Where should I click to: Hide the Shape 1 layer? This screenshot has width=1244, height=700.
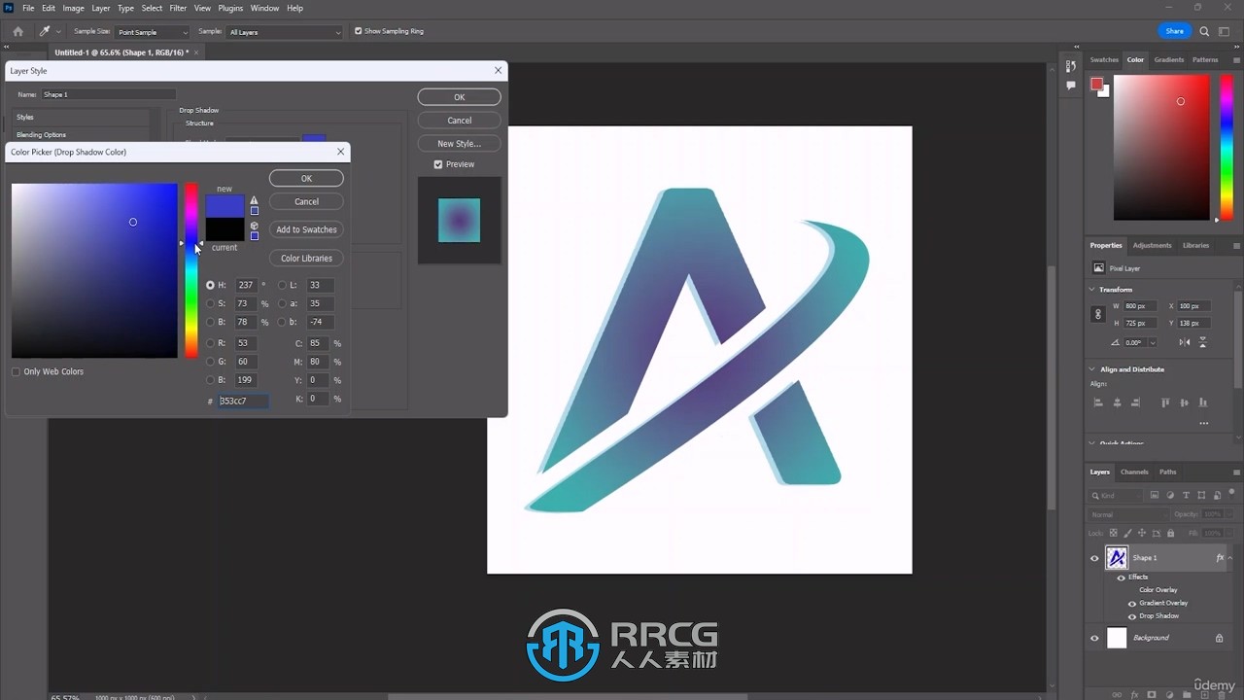point(1094,558)
